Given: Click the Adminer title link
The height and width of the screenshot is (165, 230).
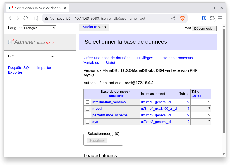Looking at the screenshot, I should point(25,42).
